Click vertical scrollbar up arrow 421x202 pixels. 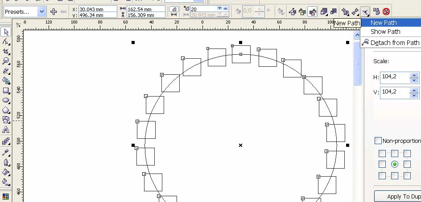[357, 35]
